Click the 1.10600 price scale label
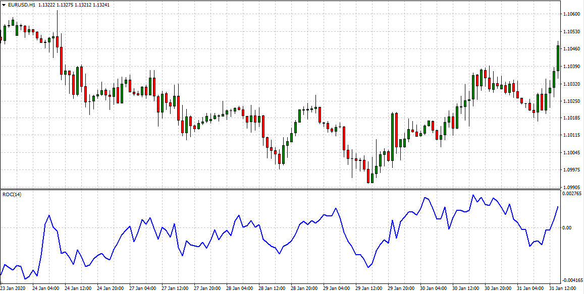The image size is (584, 294). [x=571, y=14]
